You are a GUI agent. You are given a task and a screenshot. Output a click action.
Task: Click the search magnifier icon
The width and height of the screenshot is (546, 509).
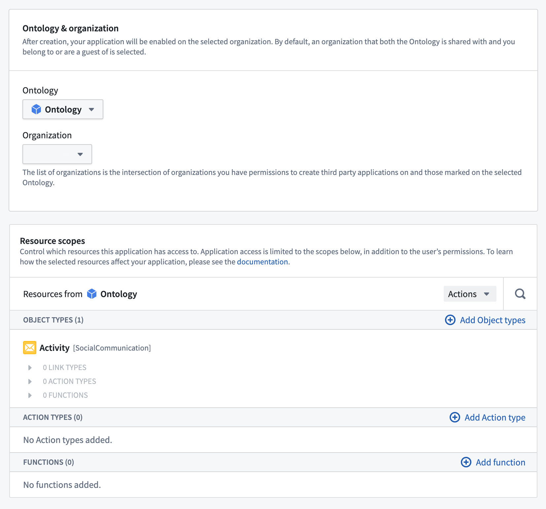[x=520, y=294]
